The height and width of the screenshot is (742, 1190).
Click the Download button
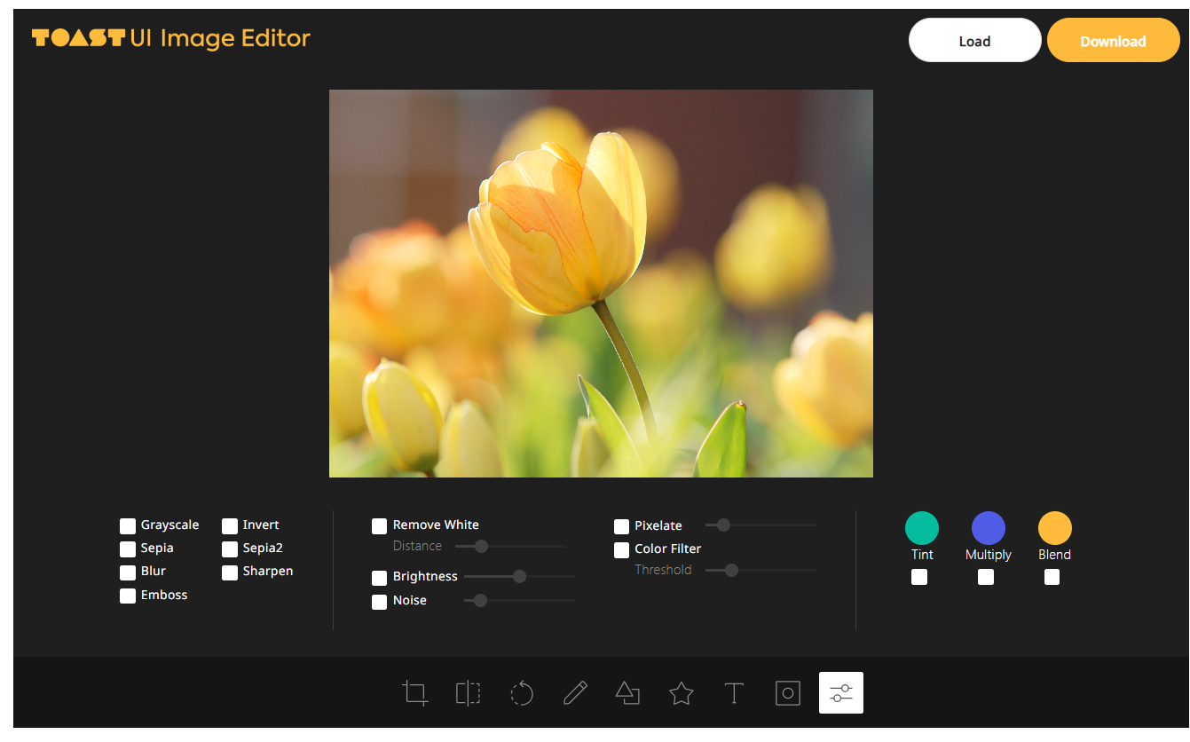(1113, 41)
